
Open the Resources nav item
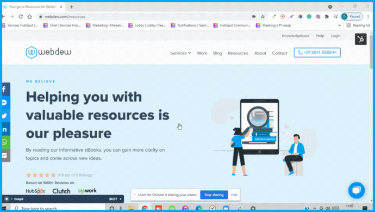pos(238,53)
